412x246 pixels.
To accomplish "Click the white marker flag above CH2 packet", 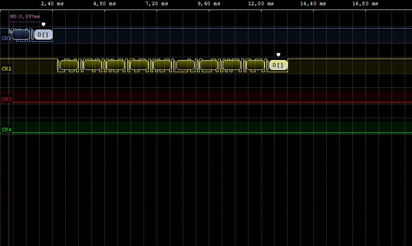I will click(278, 55).
